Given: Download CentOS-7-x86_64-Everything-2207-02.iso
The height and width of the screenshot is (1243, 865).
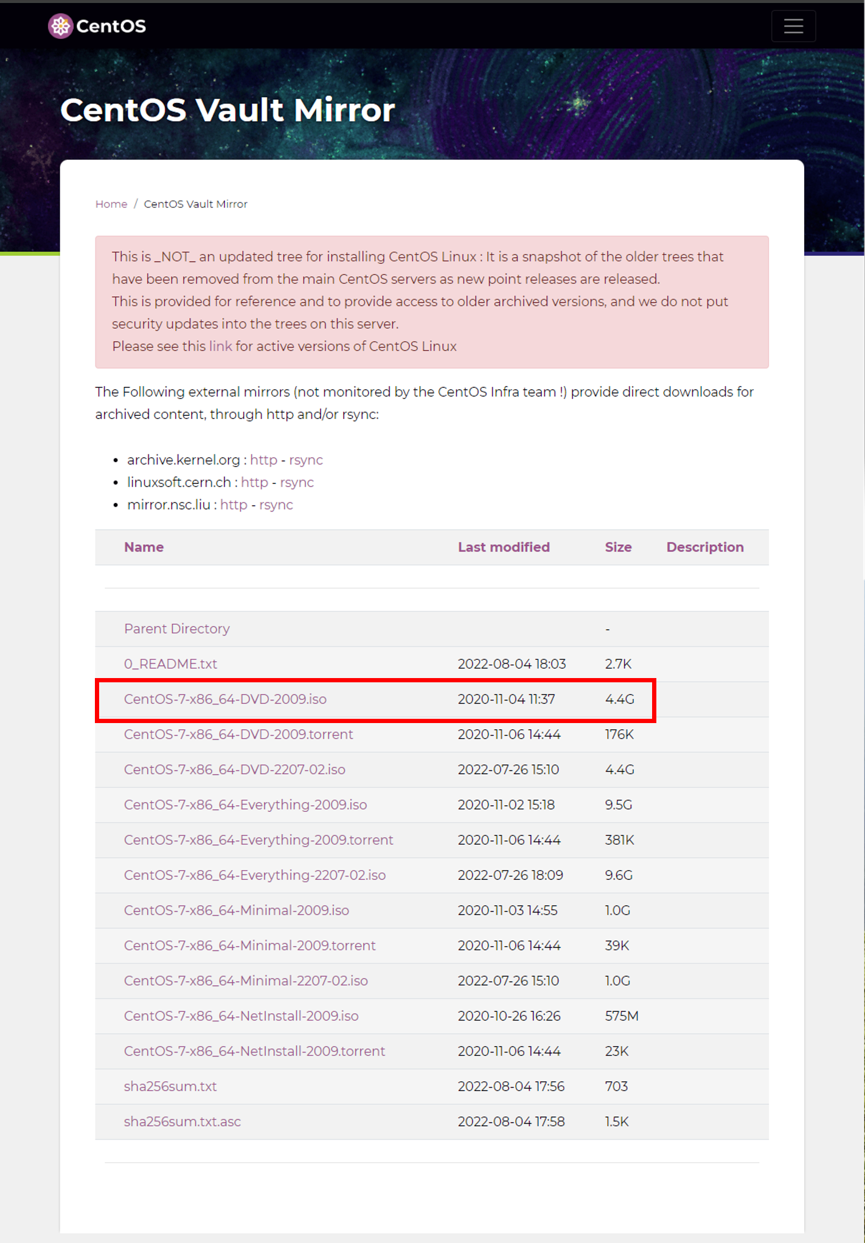Looking at the screenshot, I should click(x=255, y=875).
